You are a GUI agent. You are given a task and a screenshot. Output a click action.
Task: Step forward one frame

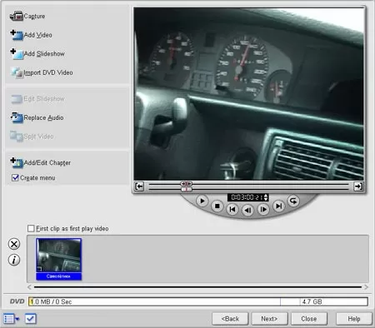point(263,209)
